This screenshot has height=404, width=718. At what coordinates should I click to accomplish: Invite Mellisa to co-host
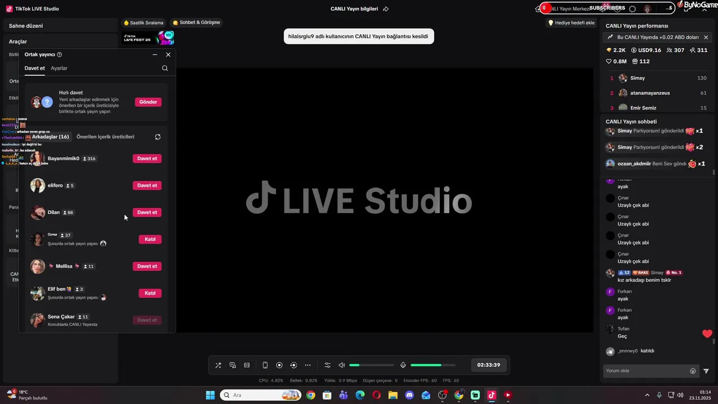click(x=147, y=266)
